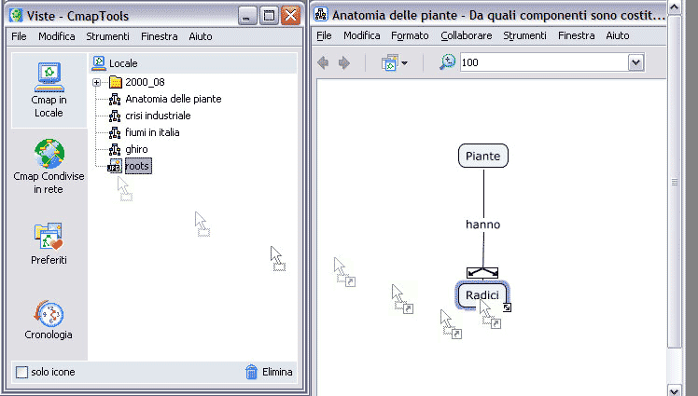Click the hanno linking phrase

[483, 225]
